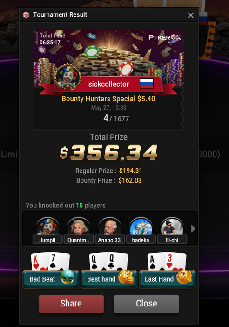Select hadeka player avatar
Screen dimensions: 229x327
[x=141, y=226]
